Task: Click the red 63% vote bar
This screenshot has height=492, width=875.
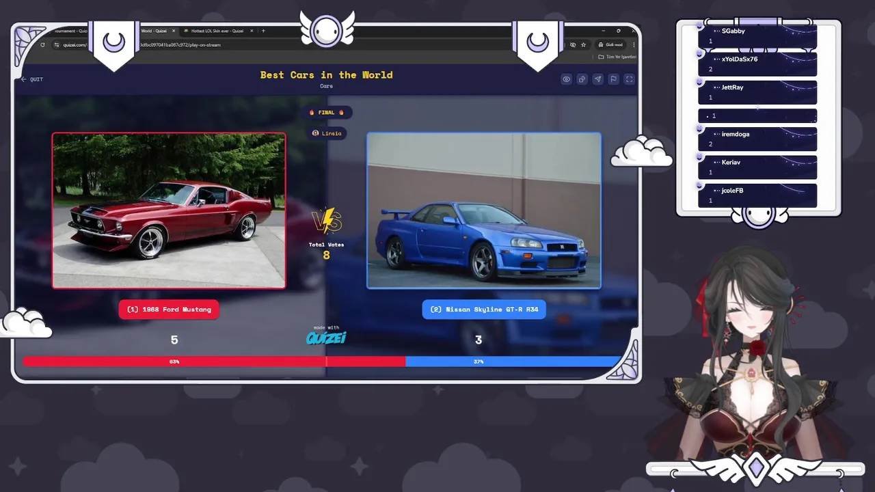Action: click(x=214, y=361)
